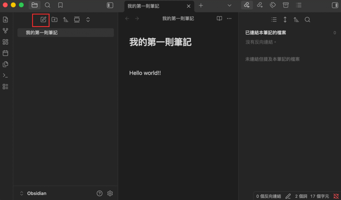Click the list layout icon at ribbon bottom
Image resolution: width=341 pixels, height=200 pixels.
point(5,87)
